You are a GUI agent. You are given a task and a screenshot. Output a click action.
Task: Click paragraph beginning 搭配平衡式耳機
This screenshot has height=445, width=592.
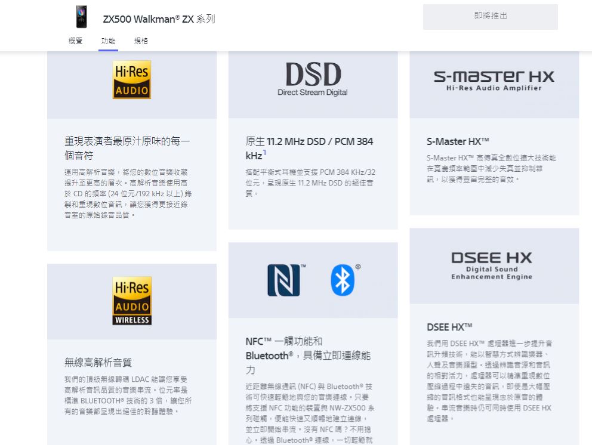coord(310,183)
